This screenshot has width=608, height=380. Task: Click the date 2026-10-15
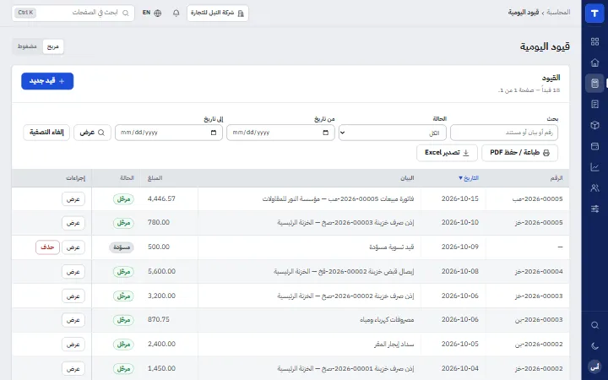(x=460, y=198)
